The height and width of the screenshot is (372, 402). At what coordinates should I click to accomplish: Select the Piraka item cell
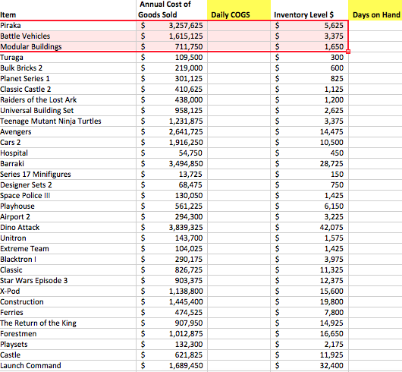(68, 26)
